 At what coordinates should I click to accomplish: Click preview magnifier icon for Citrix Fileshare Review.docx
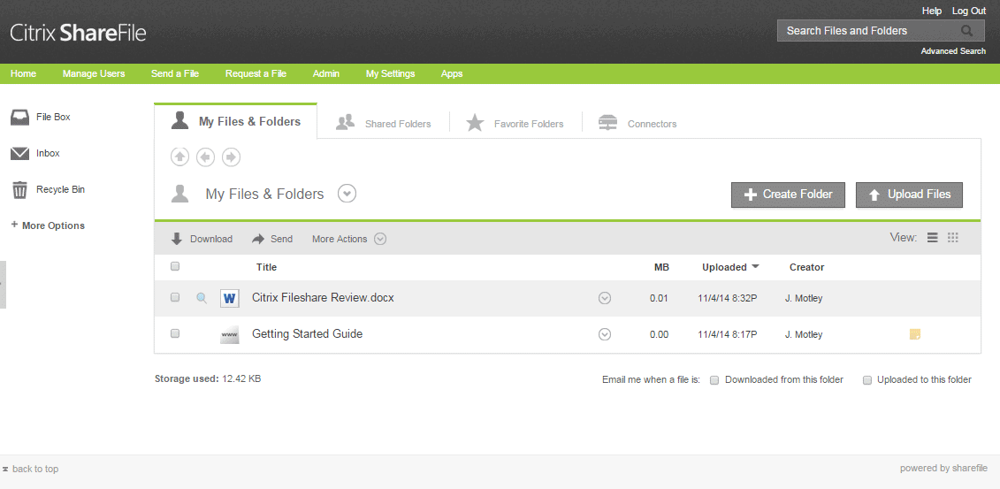[x=202, y=298]
